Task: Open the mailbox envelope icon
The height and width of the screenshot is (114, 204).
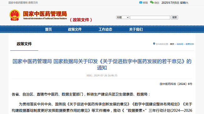Action: pyautogui.click(x=141, y=3)
